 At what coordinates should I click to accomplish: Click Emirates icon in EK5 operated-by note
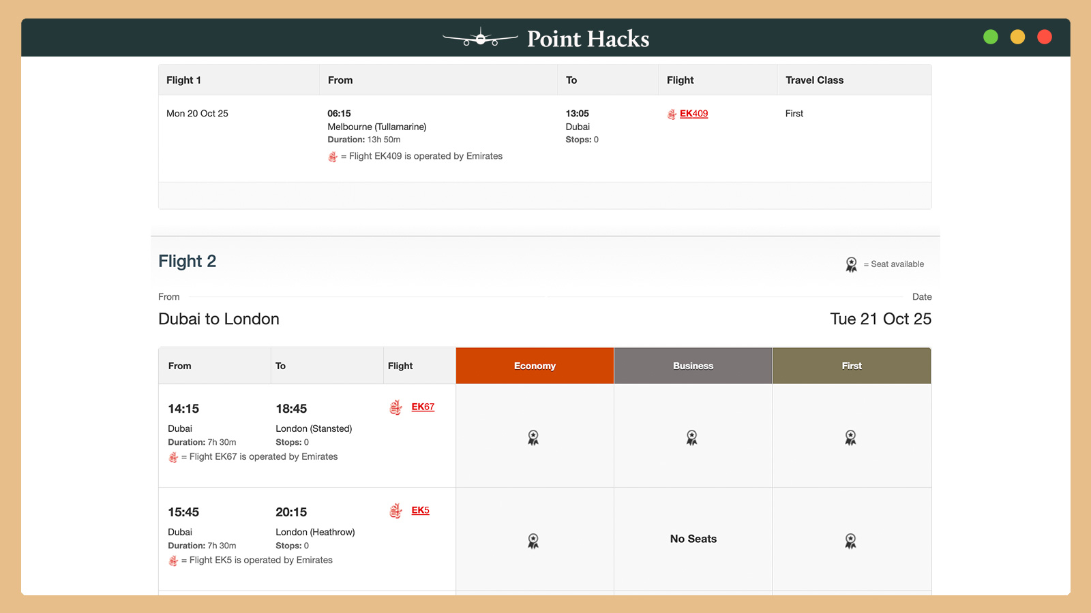pyautogui.click(x=173, y=561)
